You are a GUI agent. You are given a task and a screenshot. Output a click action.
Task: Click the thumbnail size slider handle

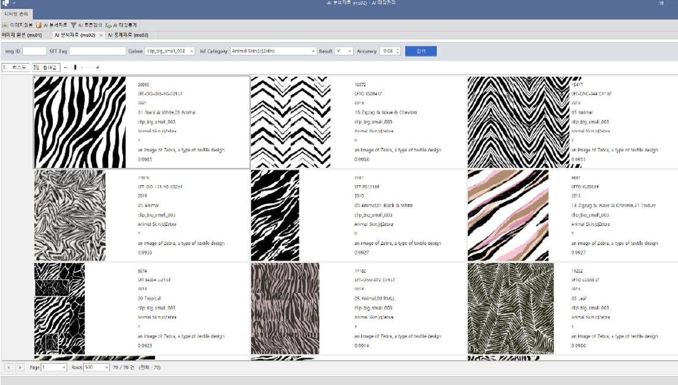pos(75,68)
